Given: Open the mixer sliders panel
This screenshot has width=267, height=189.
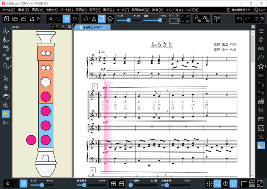Looking at the screenshot, I should (261, 110).
